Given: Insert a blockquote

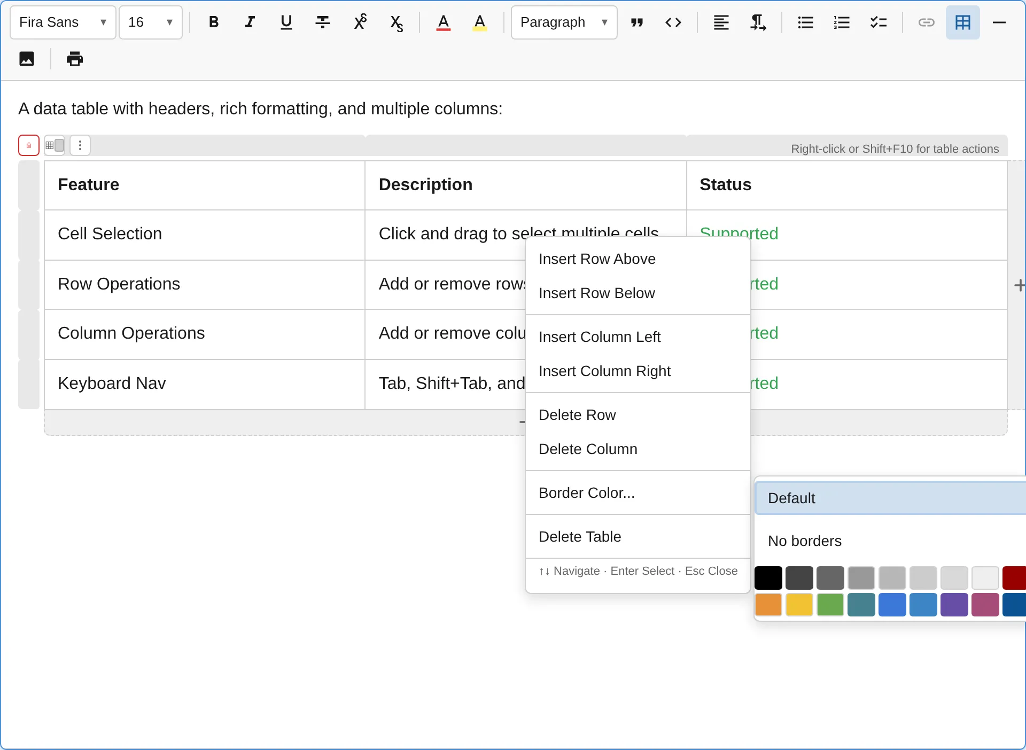Looking at the screenshot, I should 637,22.
